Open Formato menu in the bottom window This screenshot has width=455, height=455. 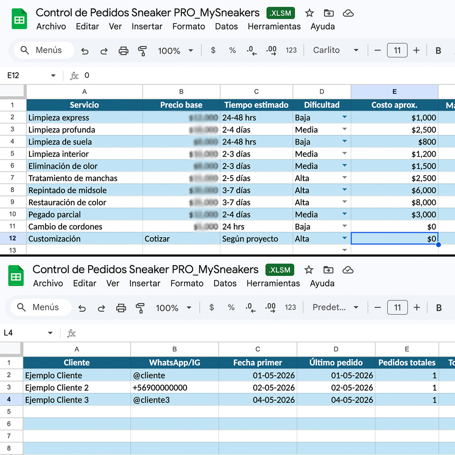pyautogui.click(x=187, y=283)
